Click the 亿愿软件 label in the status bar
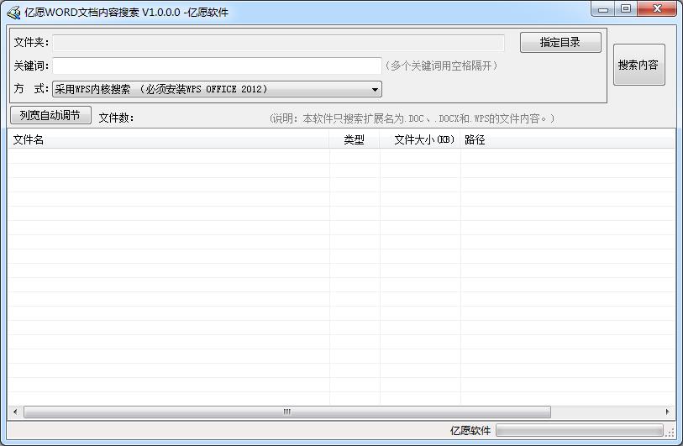Viewport: 683px width, 446px height. tap(470, 431)
